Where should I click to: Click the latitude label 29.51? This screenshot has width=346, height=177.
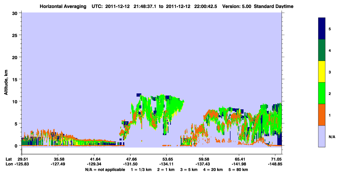[x=23, y=159]
